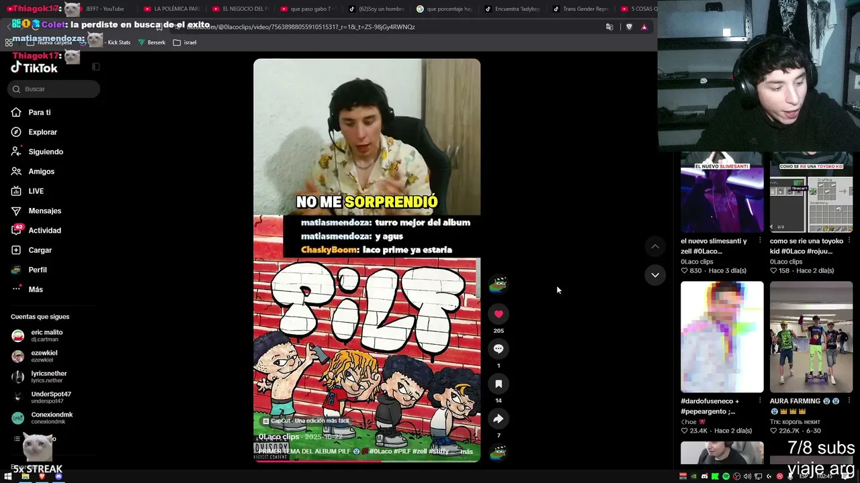Open the video comments
The width and height of the screenshot is (860, 483).
pyautogui.click(x=499, y=349)
